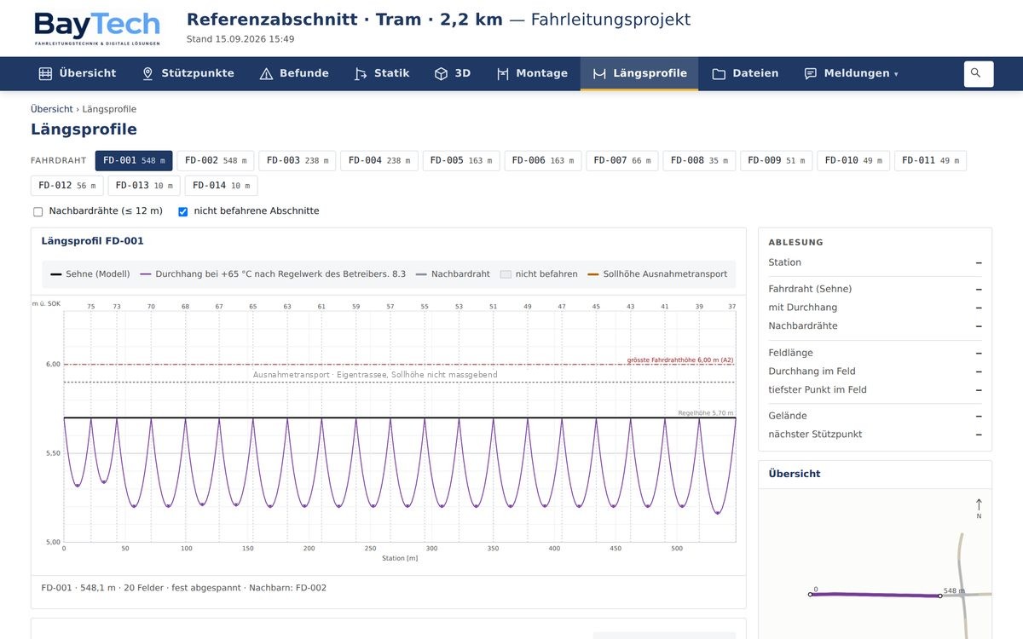Select contact wire FD-009 51 m

click(777, 160)
